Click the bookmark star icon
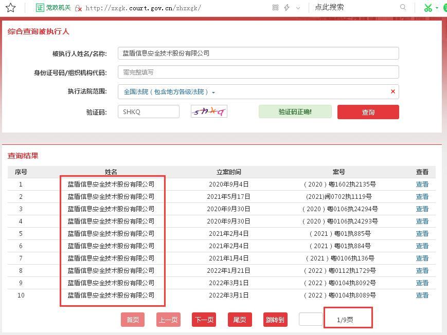 click(x=11, y=7)
